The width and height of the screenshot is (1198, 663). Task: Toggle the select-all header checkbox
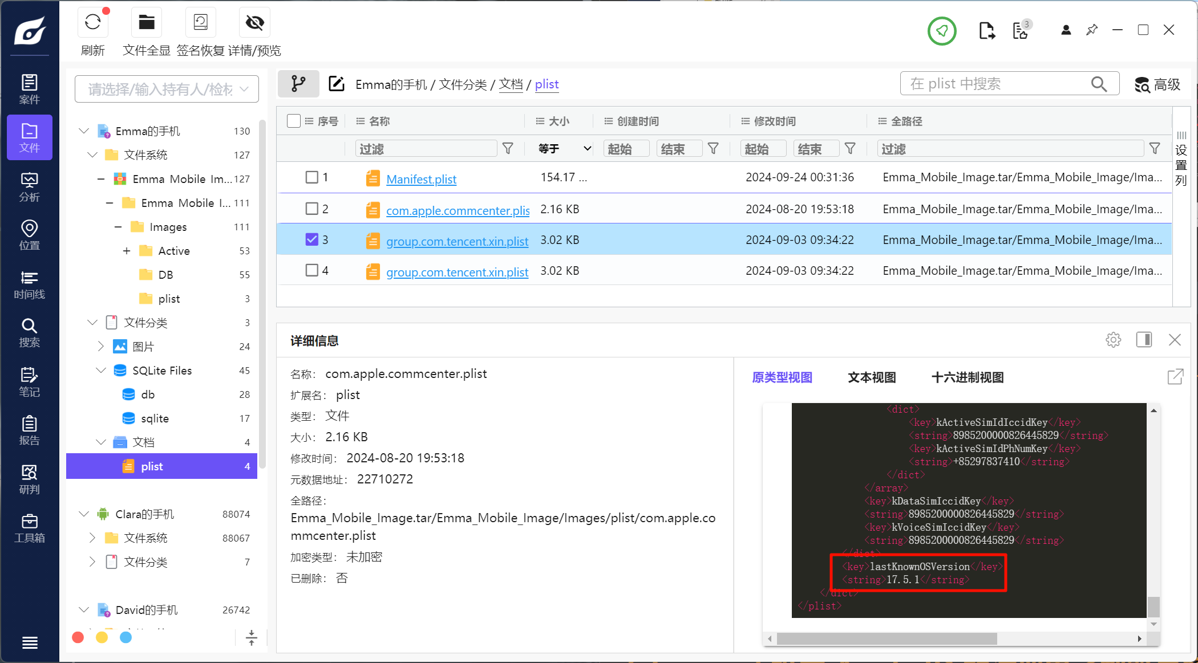pos(294,121)
